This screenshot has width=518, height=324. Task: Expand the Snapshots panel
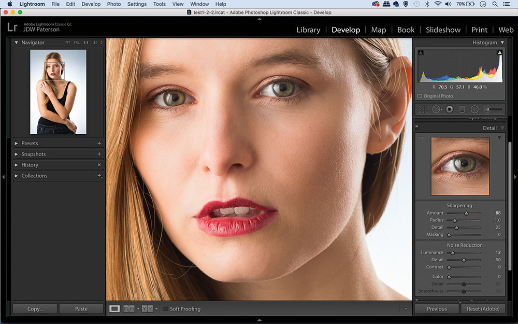pyautogui.click(x=16, y=154)
